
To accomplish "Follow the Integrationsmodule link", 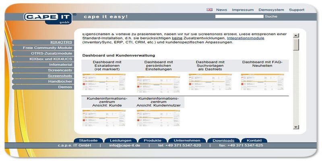I will tap(246, 38).
